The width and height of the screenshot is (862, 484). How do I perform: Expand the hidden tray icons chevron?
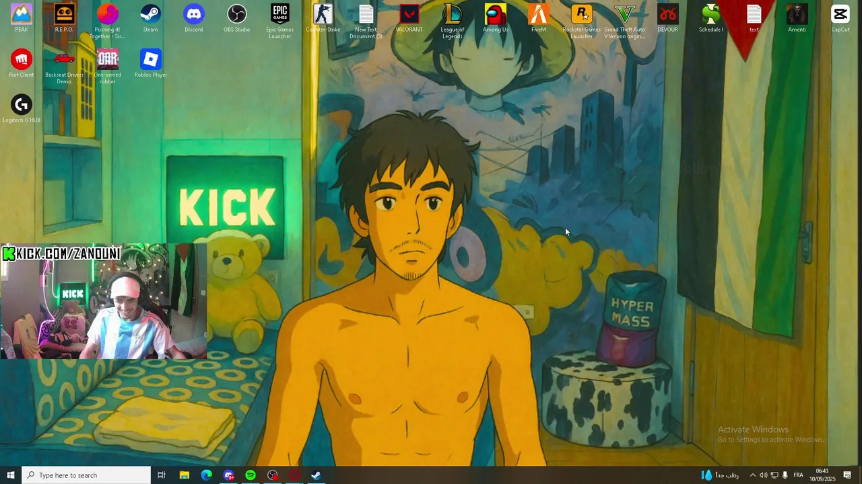pyautogui.click(x=752, y=475)
